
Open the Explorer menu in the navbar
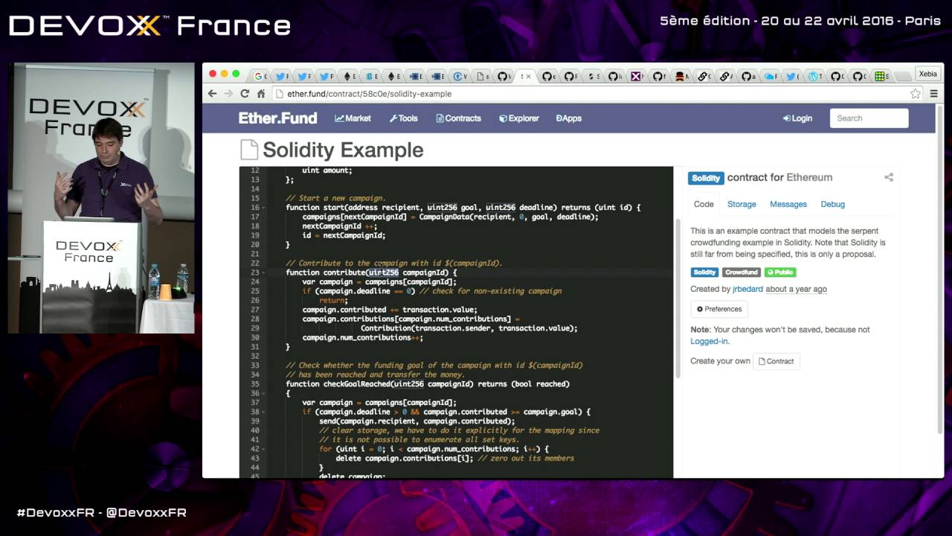pyautogui.click(x=519, y=118)
